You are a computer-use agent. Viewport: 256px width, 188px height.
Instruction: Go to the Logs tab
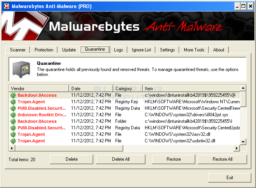118,50
